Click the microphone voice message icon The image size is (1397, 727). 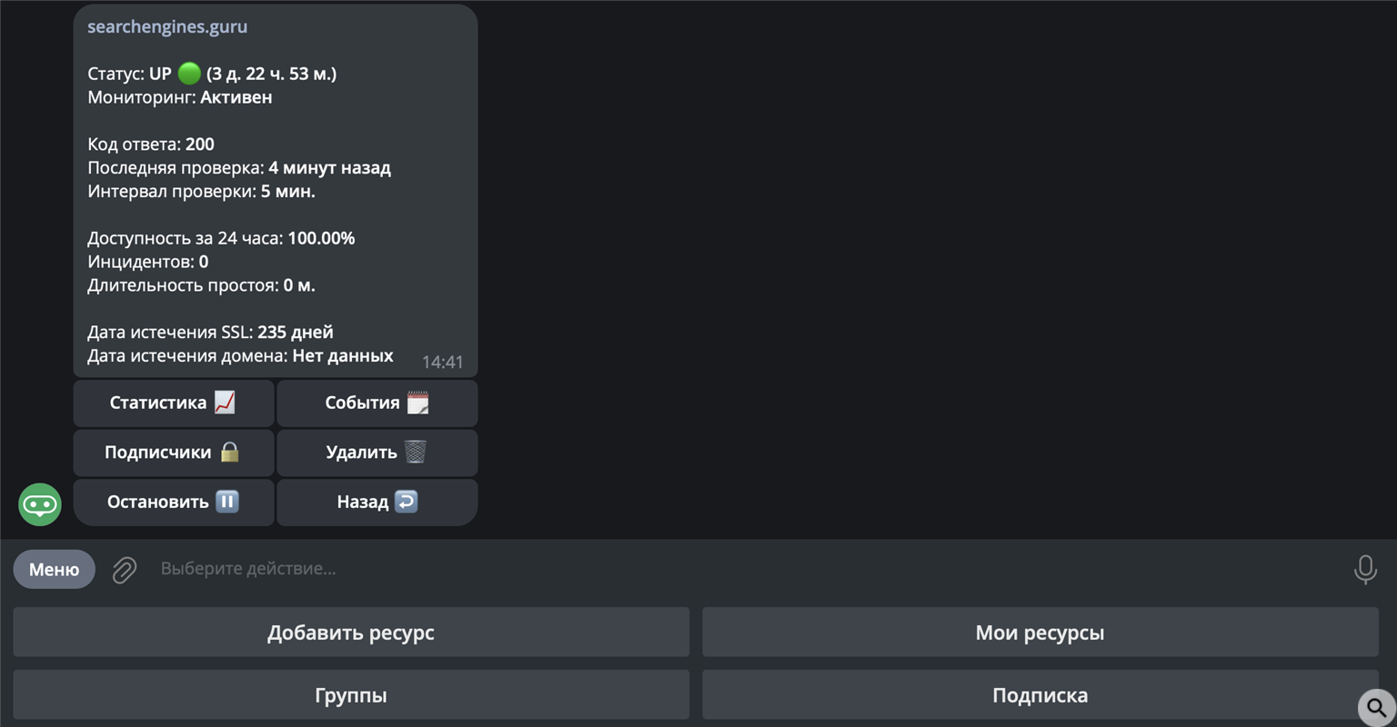point(1364,569)
